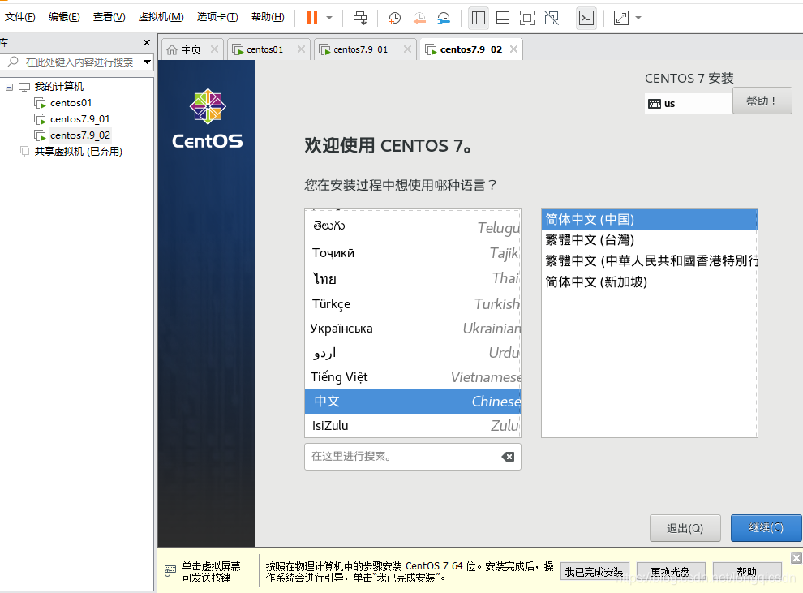Select IsiZulu in the language list
The image size is (803, 593).
[x=413, y=426]
